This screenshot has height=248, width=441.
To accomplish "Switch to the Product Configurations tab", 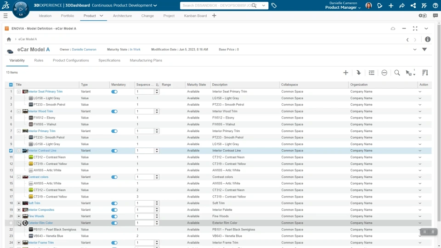I will click(71, 61).
